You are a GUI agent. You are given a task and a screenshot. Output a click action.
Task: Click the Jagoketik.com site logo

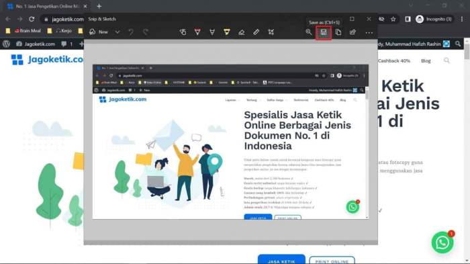[47, 59]
